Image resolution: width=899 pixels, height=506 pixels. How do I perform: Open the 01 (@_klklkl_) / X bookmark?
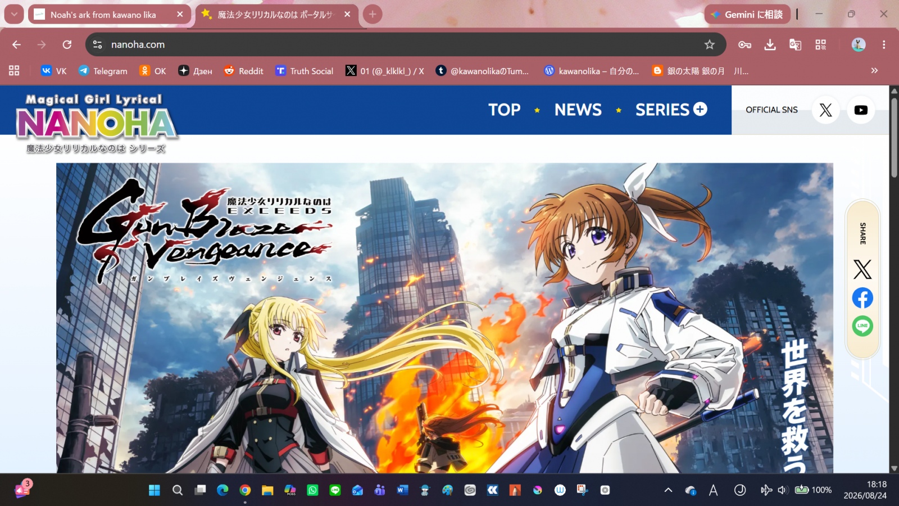point(385,71)
